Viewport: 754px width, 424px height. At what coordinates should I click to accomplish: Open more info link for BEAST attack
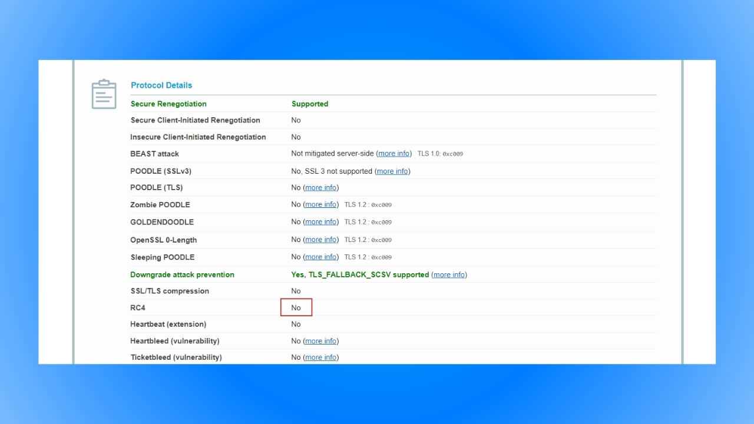pos(394,154)
